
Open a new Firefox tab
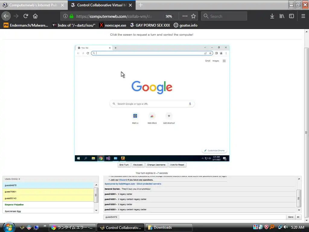tap(141, 5)
